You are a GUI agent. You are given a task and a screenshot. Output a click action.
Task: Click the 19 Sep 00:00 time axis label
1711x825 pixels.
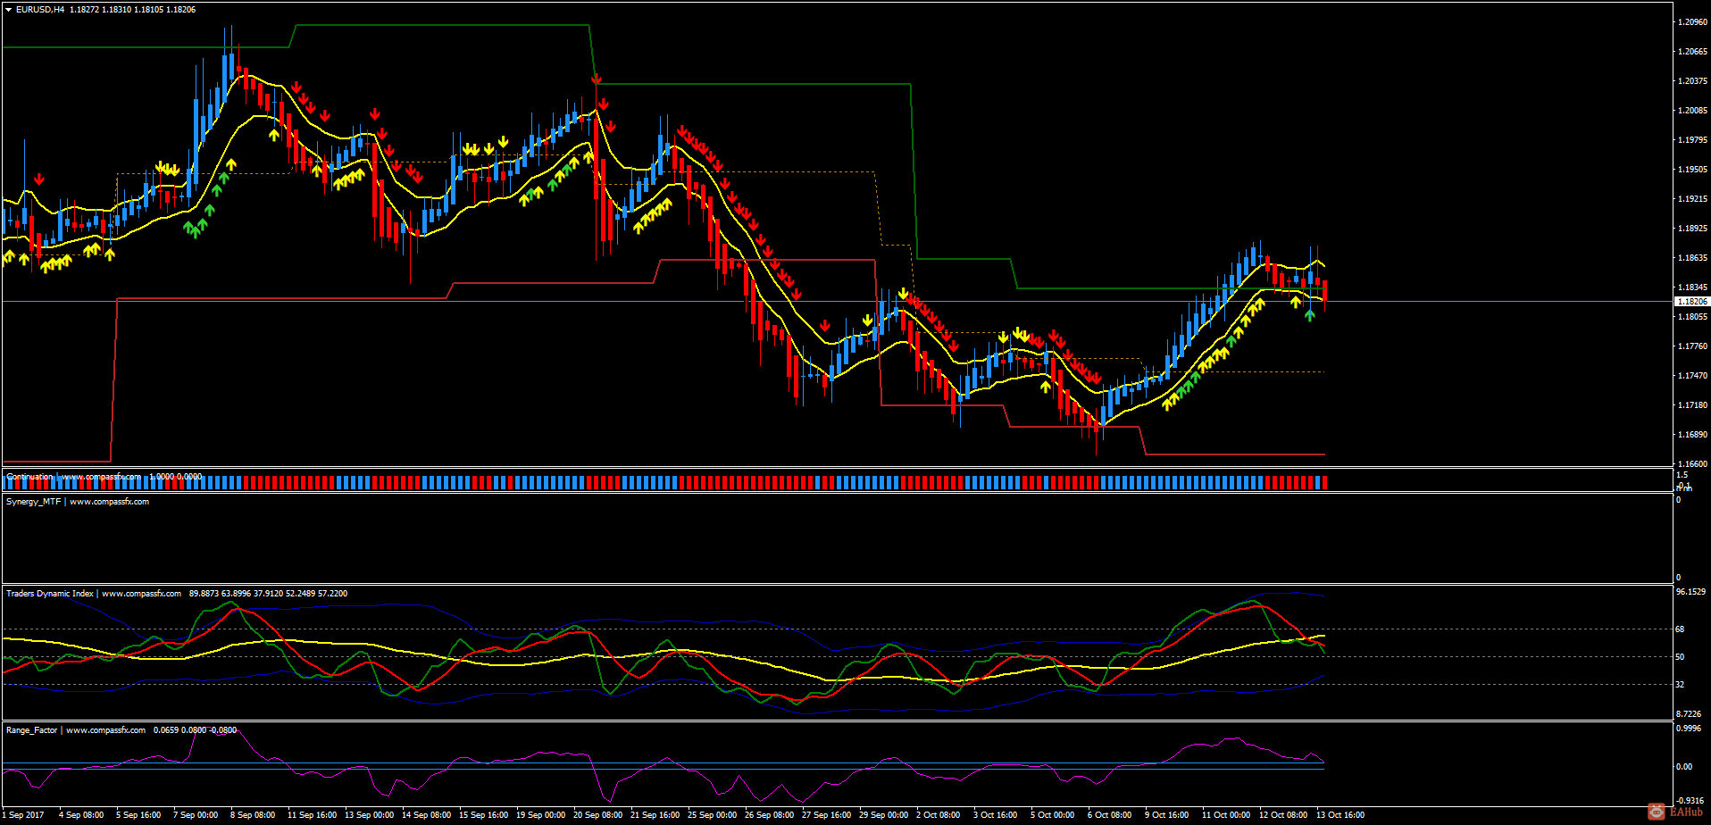point(540,815)
